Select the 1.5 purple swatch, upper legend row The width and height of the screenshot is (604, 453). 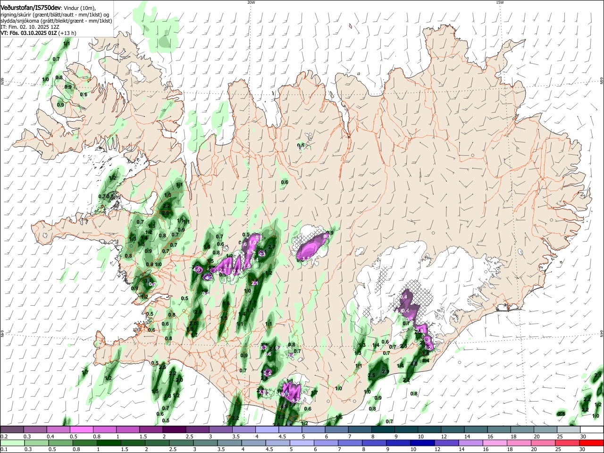[x=151, y=430]
